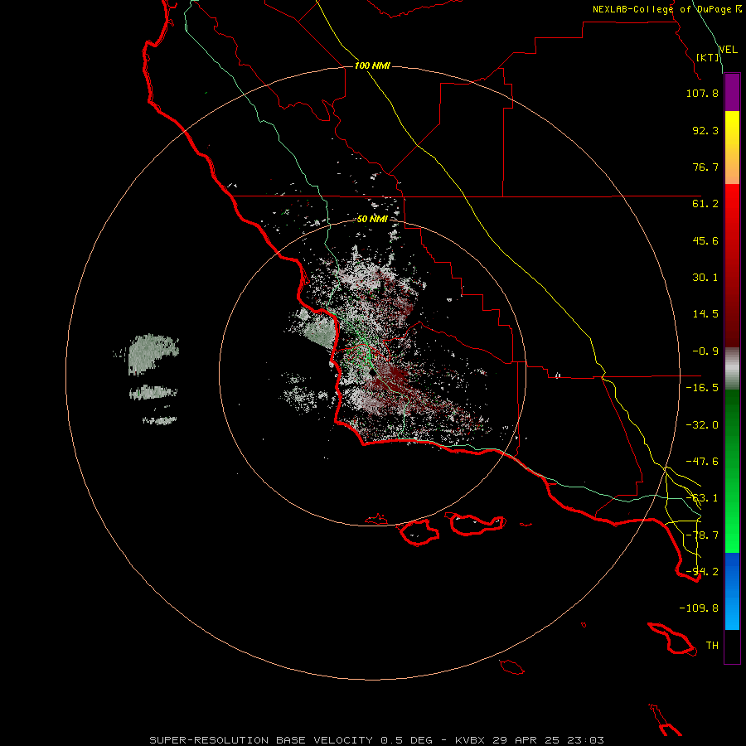Image resolution: width=746 pixels, height=746 pixels.
Task: Click the 50 NMI range ring label
Action: 372,220
